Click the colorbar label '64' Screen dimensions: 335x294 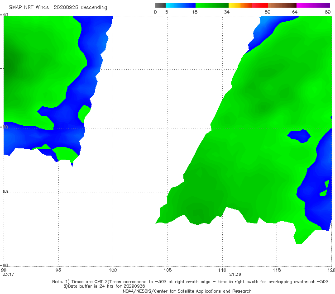point(295,12)
